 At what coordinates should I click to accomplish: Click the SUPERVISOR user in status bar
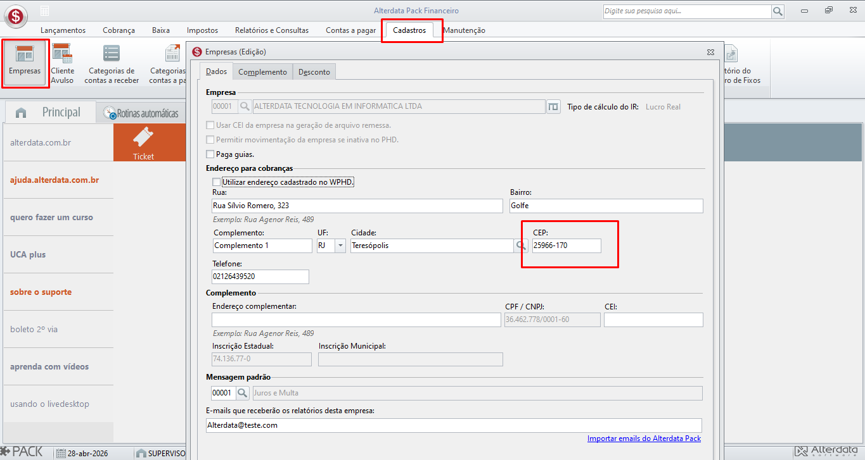(161, 453)
